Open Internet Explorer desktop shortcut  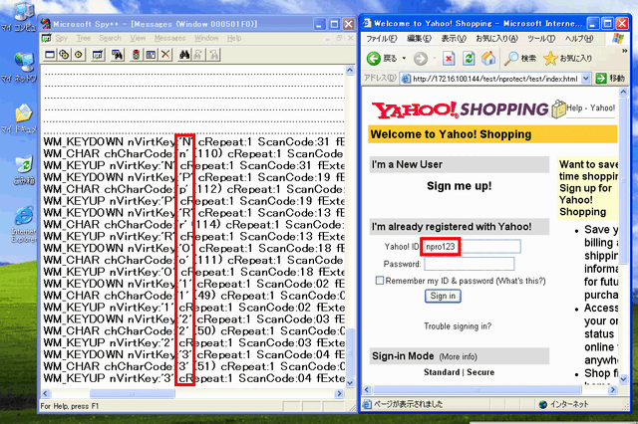pyautogui.click(x=24, y=224)
